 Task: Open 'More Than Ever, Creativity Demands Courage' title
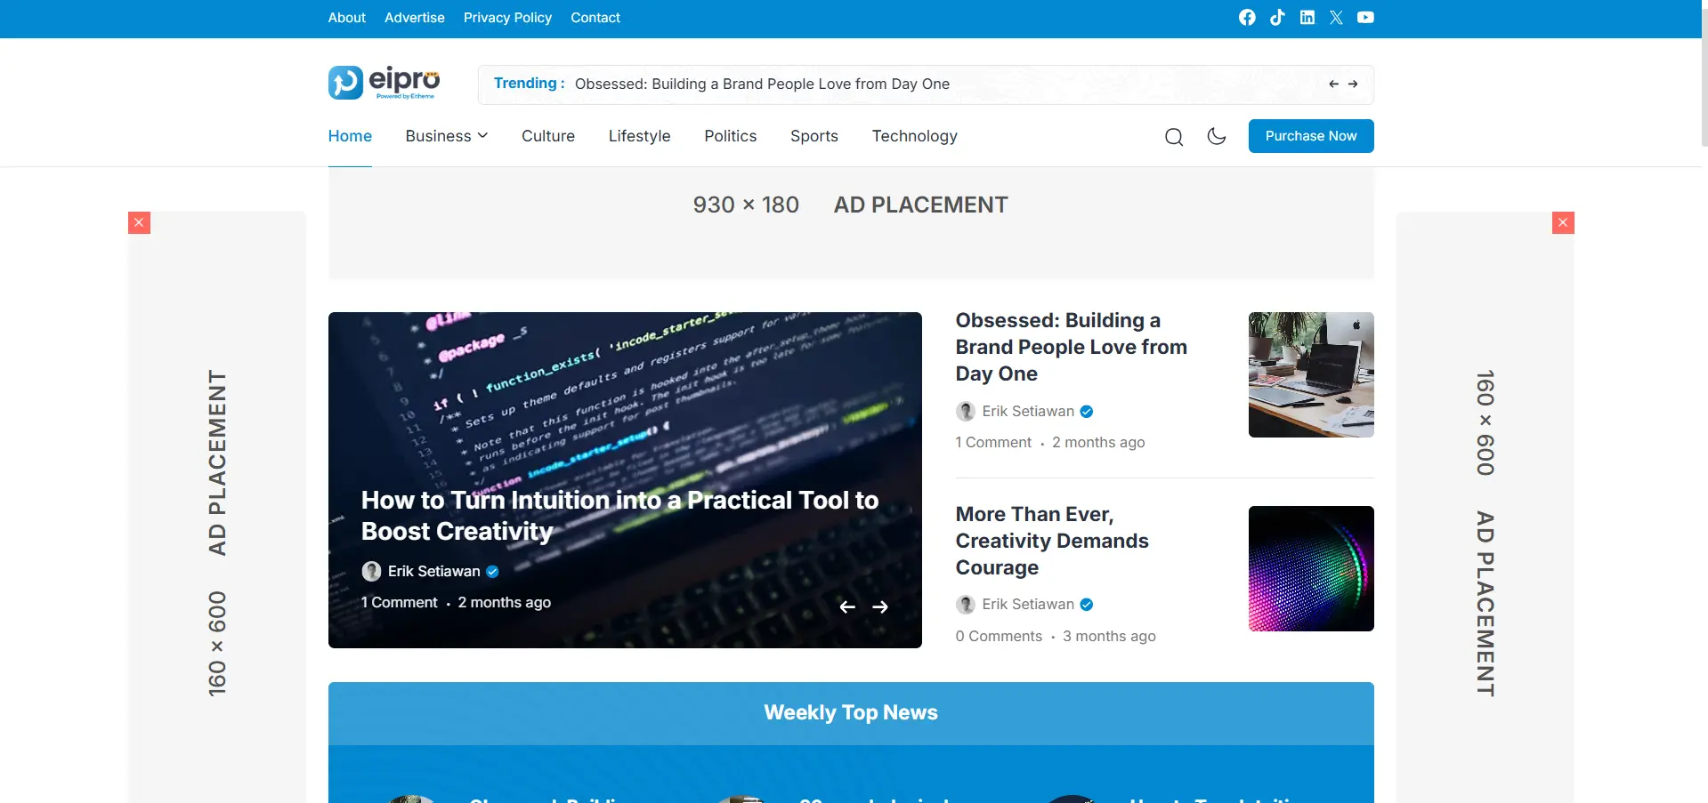(1052, 541)
